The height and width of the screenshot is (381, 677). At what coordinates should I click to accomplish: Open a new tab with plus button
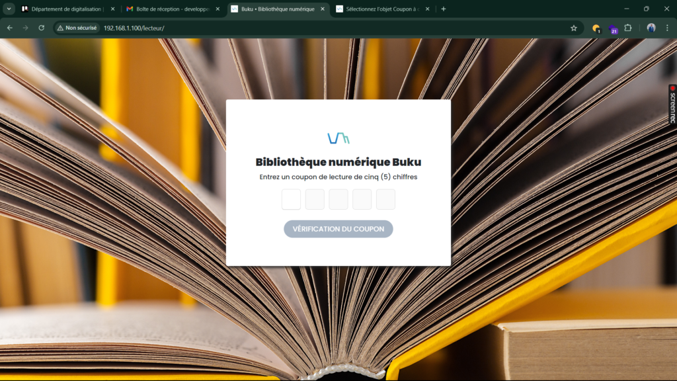click(444, 9)
